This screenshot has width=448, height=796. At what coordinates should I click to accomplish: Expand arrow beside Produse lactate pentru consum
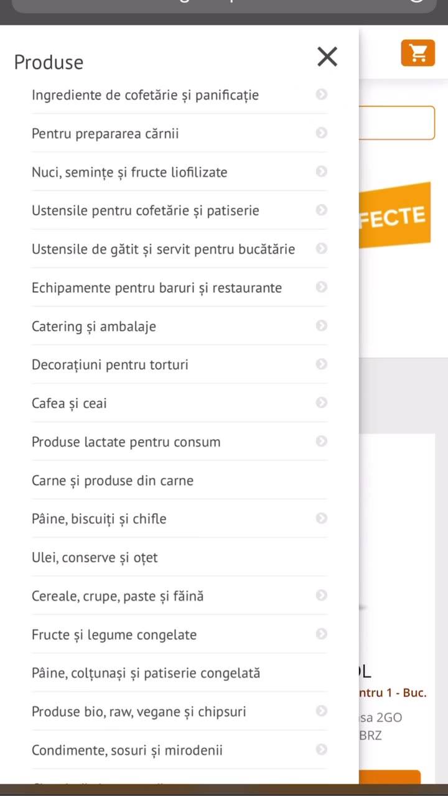coord(321,442)
